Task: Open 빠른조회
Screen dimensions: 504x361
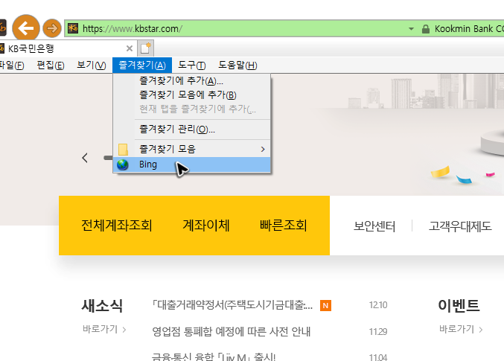Action: [283, 226]
